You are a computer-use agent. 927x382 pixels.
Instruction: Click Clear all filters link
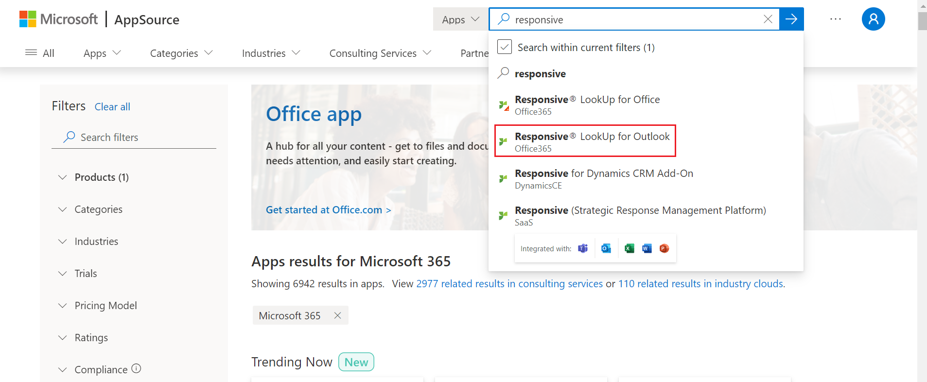(112, 106)
